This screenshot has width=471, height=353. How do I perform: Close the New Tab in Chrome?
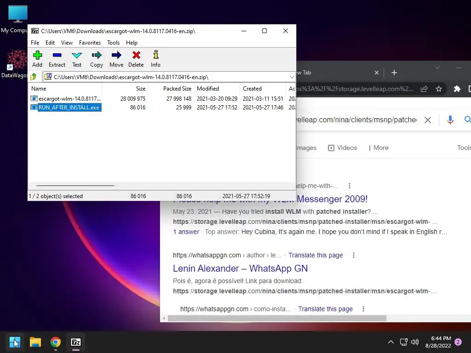tap(377, 73)
